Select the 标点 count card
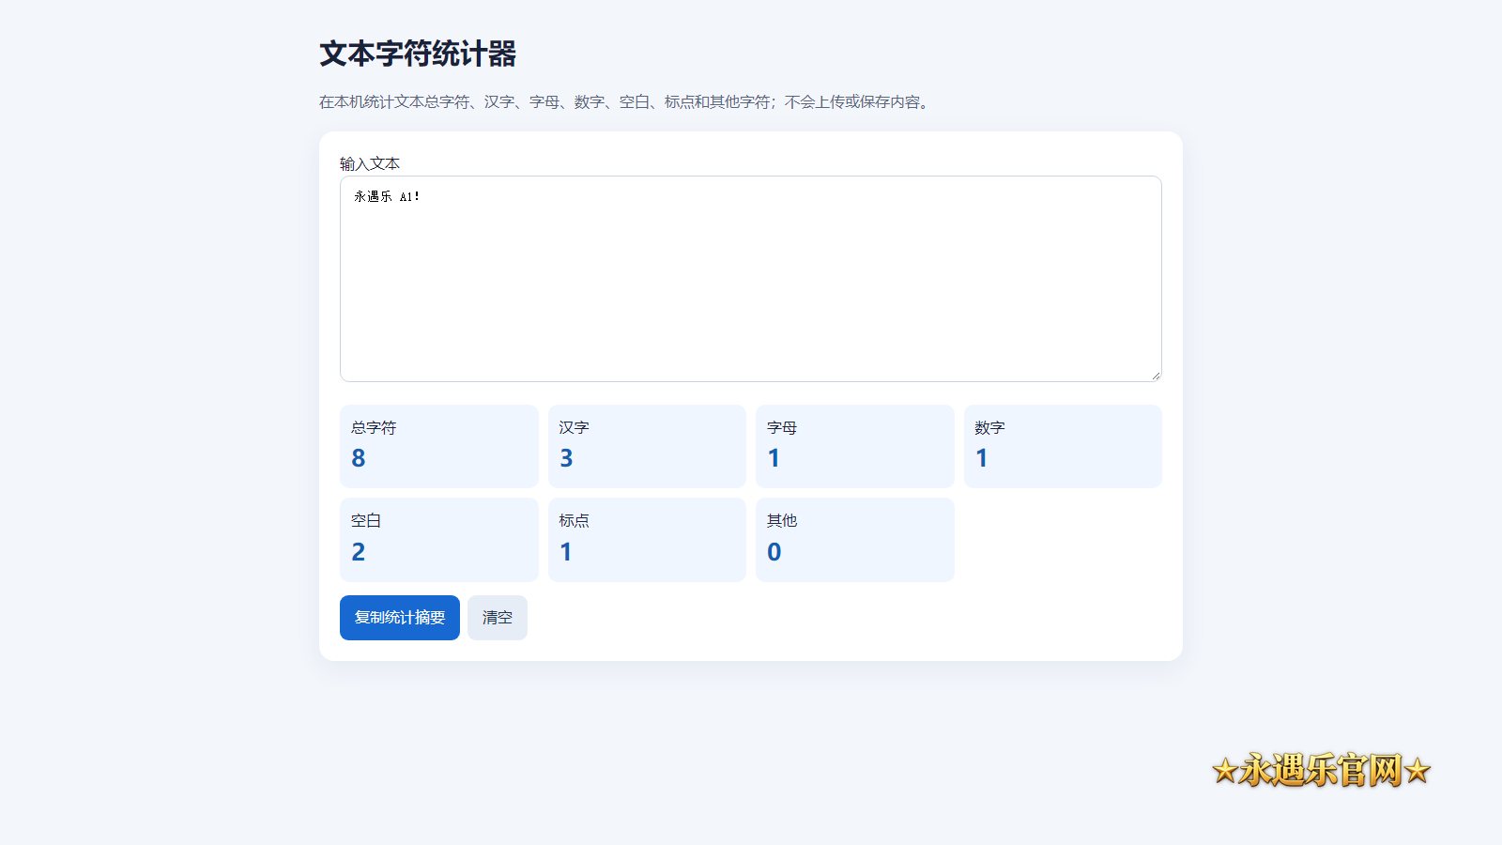This screenshot has height=845, width=1502. point(647,540)
